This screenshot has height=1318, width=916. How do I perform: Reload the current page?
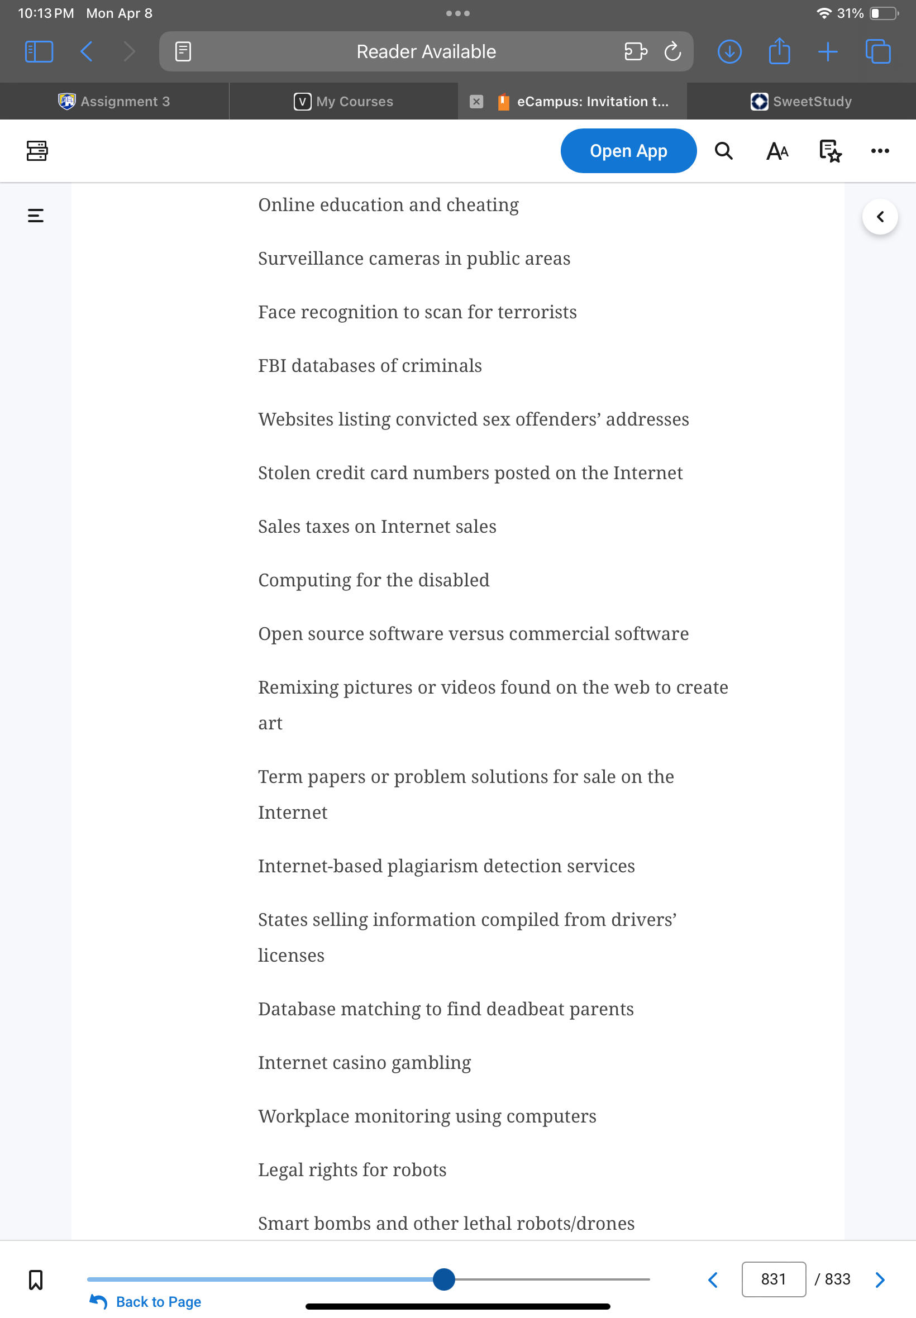click(x=672, y=51)
